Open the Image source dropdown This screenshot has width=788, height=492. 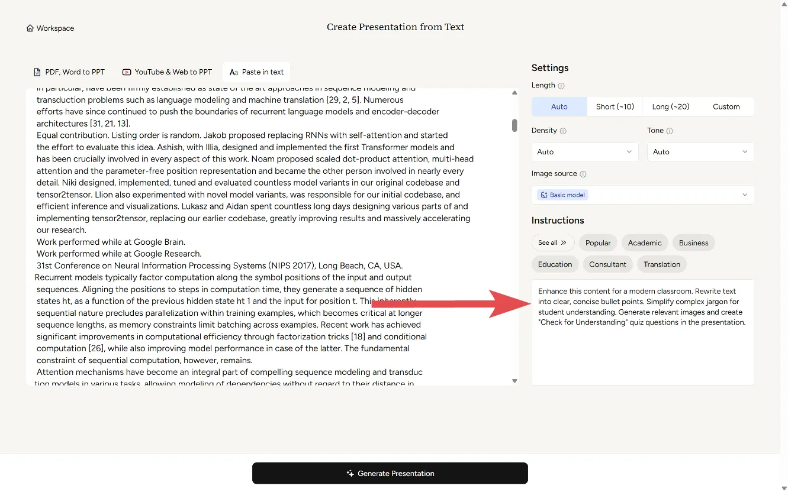pos(642,195)
